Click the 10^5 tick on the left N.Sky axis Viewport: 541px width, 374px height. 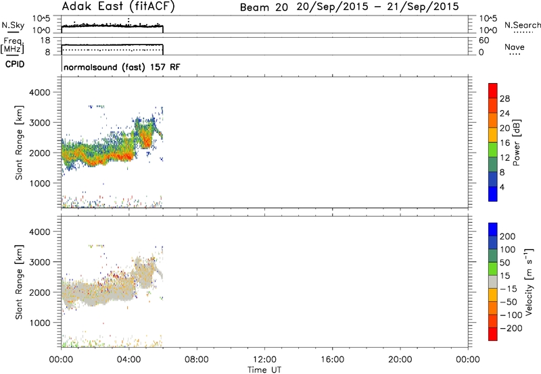tap(41, 19)
